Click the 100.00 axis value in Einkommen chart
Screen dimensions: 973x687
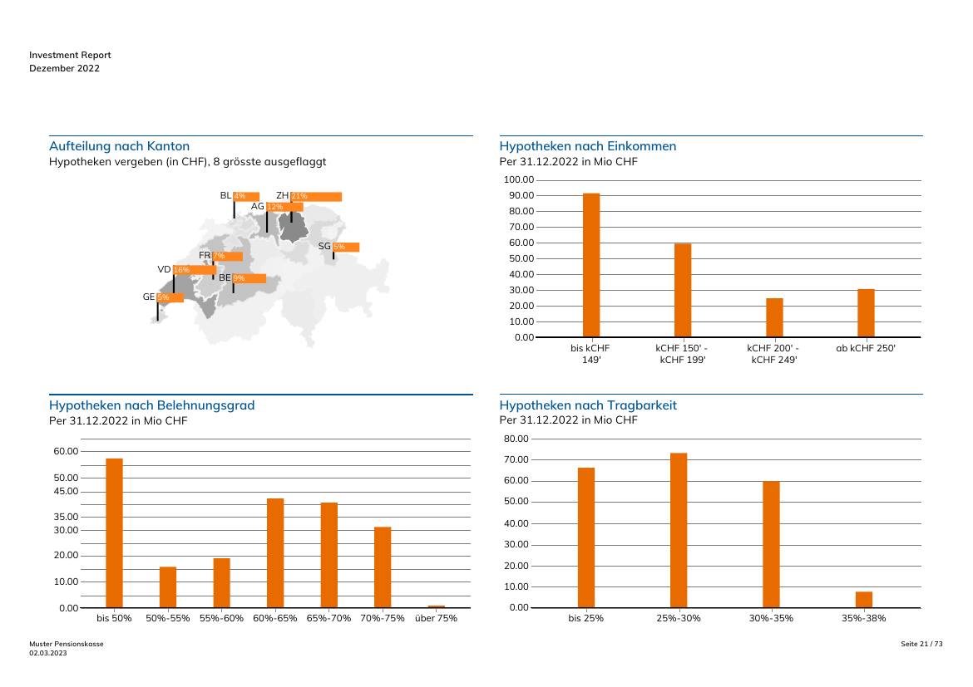(519, 179)
